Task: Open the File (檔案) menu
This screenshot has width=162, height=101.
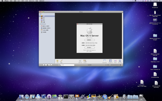Action: point(11,1)
